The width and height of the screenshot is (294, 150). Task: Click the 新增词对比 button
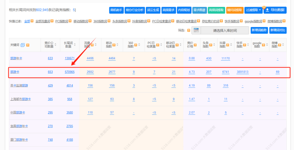(278, 30)
